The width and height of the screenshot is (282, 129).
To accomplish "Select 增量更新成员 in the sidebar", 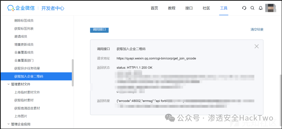I will [24, 45].
